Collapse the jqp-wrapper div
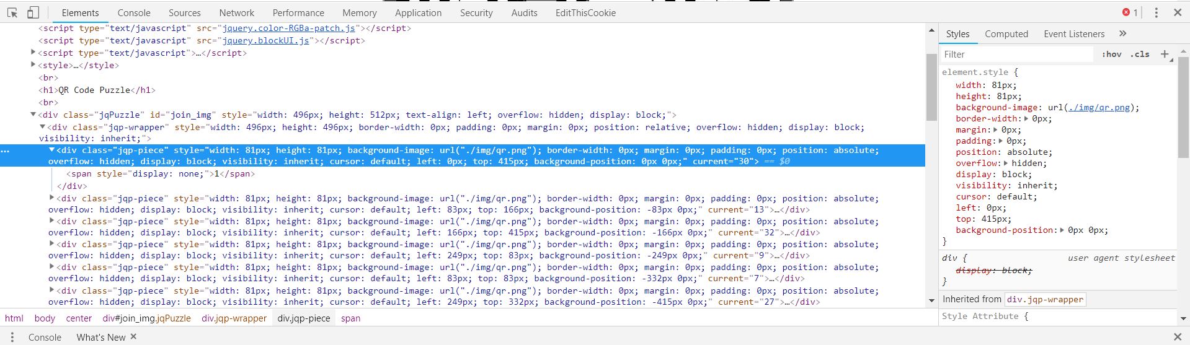 click(x=42, y=127)
